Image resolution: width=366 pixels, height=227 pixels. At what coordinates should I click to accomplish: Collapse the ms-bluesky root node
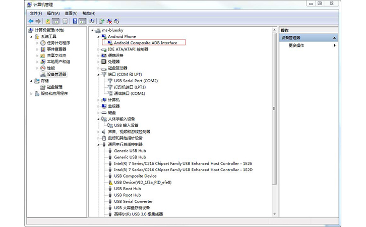click(92, 30)
